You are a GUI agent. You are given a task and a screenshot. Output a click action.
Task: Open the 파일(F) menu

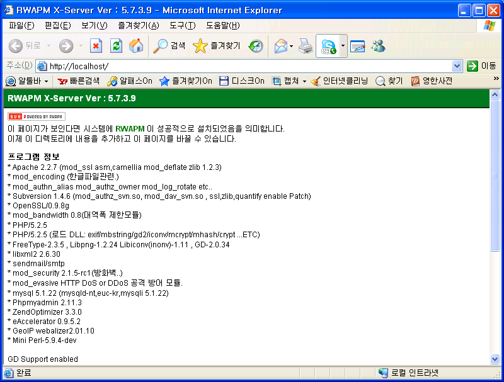pyautogui.click(x=21, y=26)
